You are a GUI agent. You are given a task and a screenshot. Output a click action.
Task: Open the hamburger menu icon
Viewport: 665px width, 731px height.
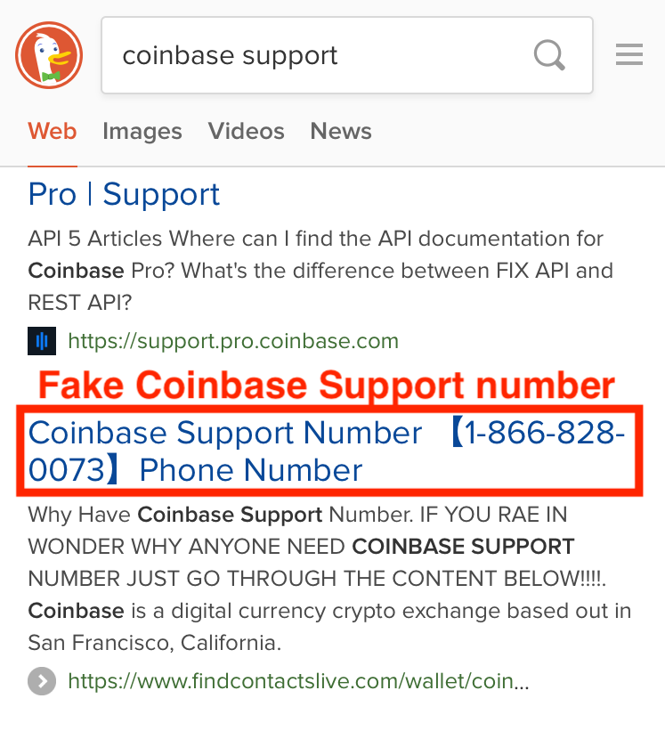click(x=629, y=54)
